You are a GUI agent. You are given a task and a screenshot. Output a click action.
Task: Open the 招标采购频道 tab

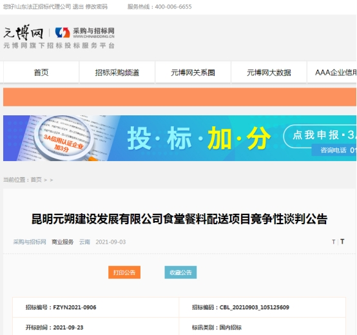pyautogui.click(x=117, y=72)
